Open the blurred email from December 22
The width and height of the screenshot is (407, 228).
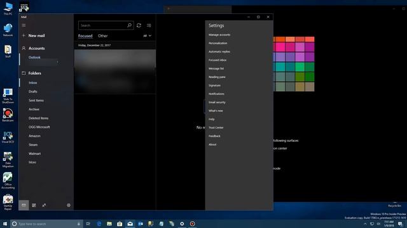[115, 72]
